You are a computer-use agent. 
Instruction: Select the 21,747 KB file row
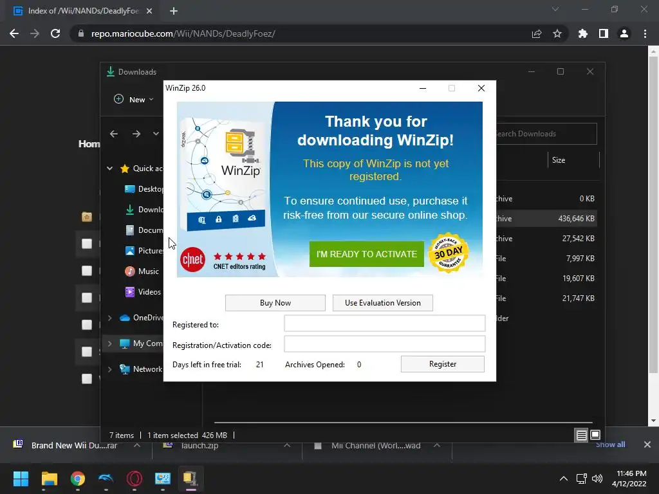click(546, 298)
